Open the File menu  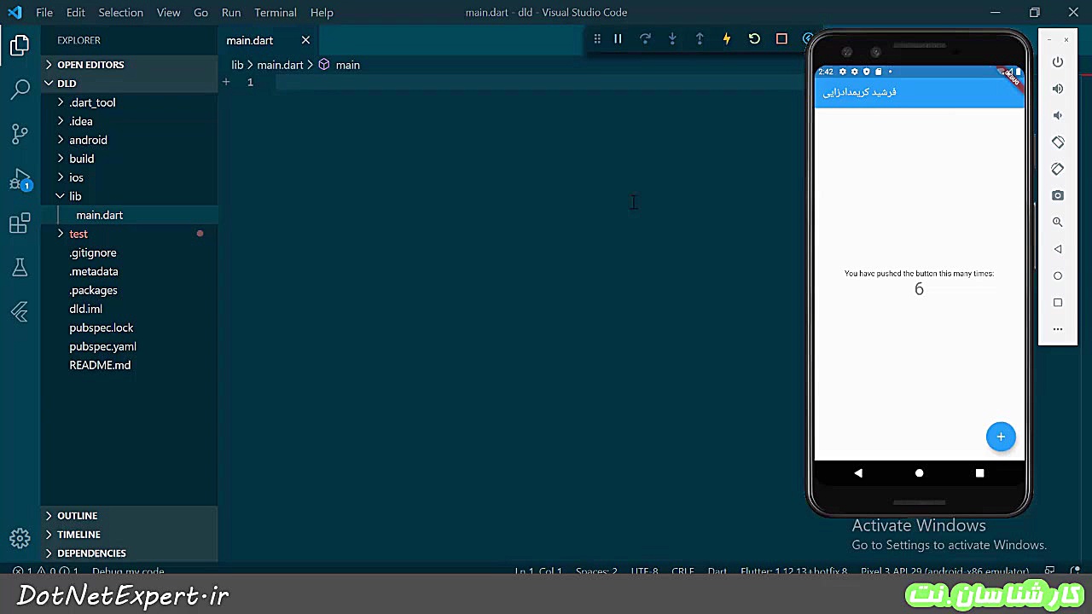point(44,12)
